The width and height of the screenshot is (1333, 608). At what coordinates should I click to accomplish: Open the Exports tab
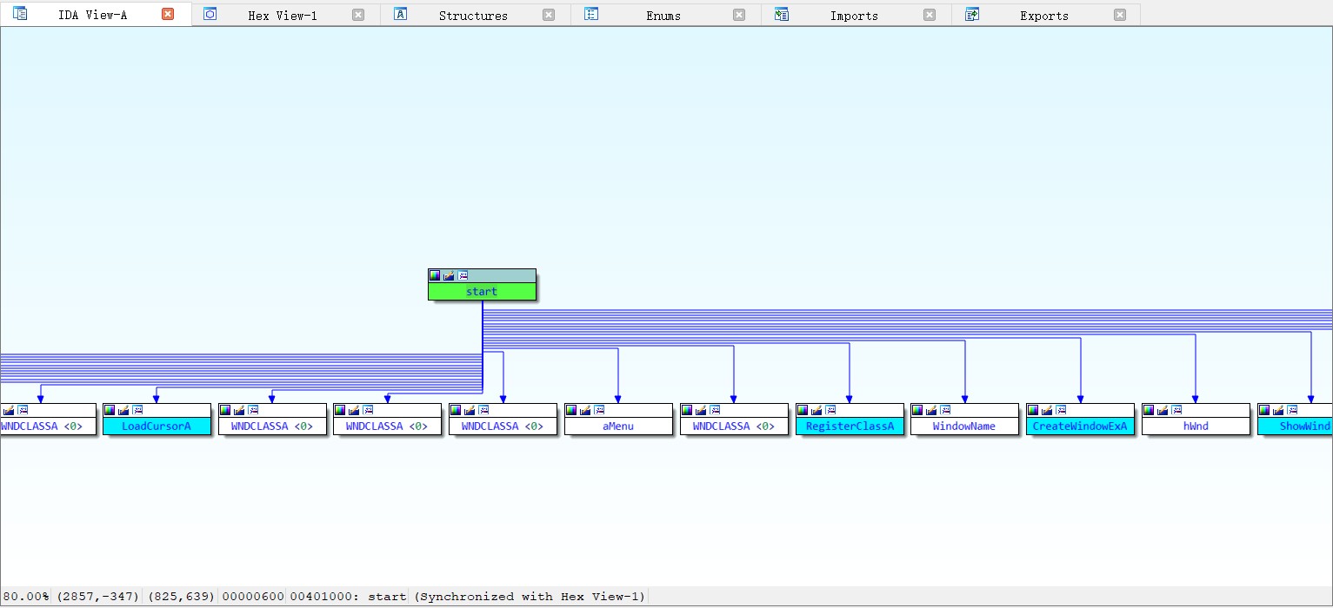[x=1044, y=16]
